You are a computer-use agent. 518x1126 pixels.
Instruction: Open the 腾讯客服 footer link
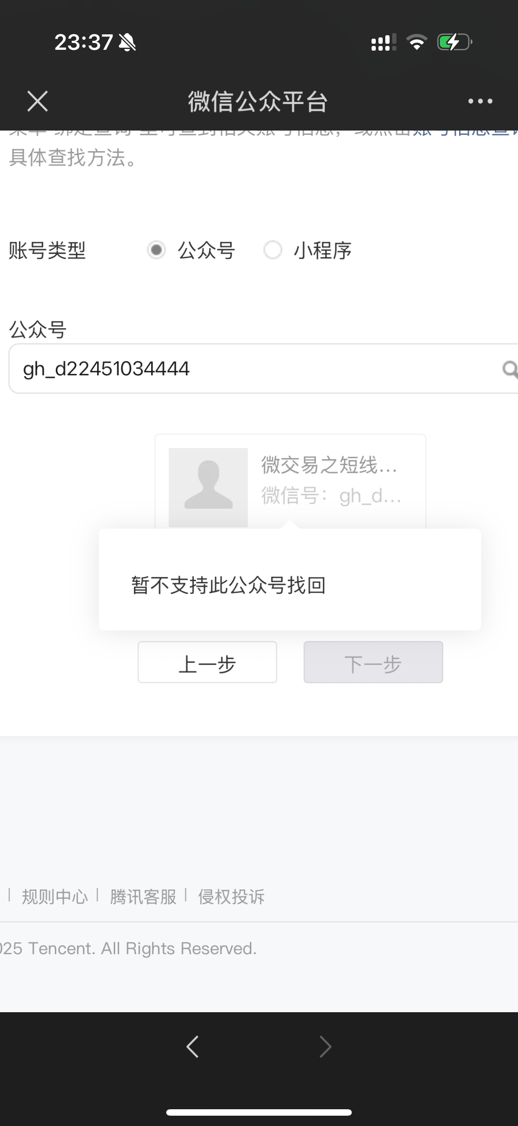point(143,897)
